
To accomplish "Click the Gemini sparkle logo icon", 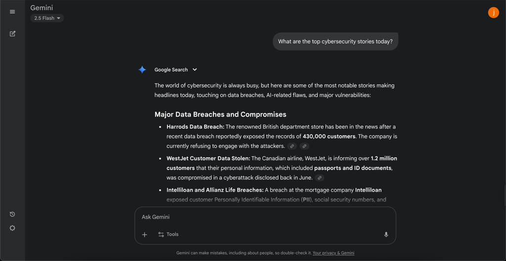I will click(x=142, y=70).
